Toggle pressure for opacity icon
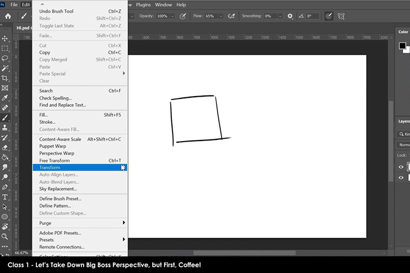The height and width of the screenshot is (273, 410). 183,16
